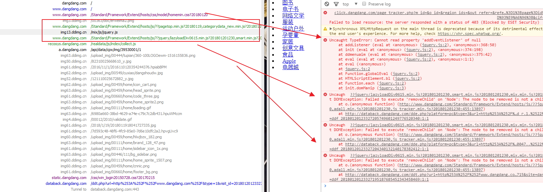Select the img13.ddimg.cn /mix/js/jquery.js request row
The width and height of the screenshot is (543, 192).
[131, 32]
